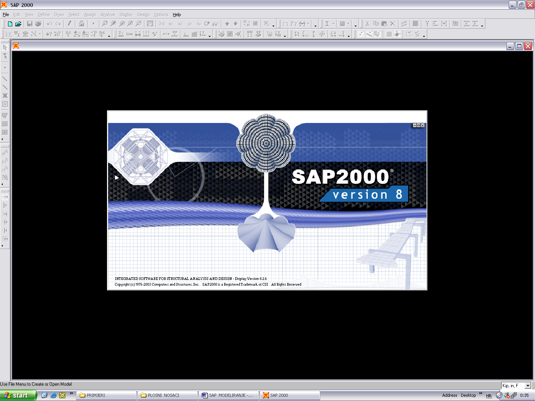This screenshot has height=401, width=535.
Task: Click the Move Down in List arrow
Action: [235, 24]
